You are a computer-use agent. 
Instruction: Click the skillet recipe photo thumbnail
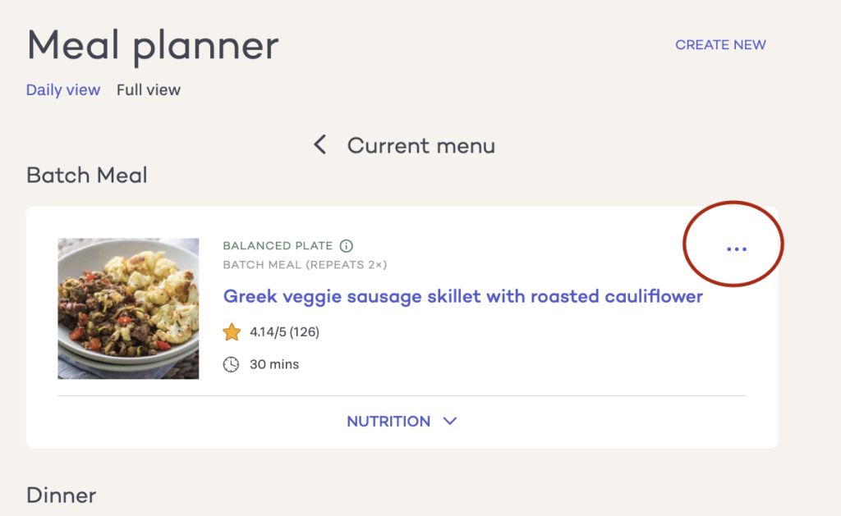(x=128, y=308)
